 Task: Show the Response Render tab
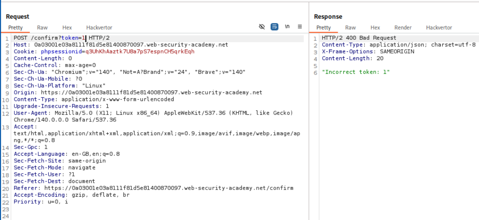pyautogui.click(x=403, y=28)
